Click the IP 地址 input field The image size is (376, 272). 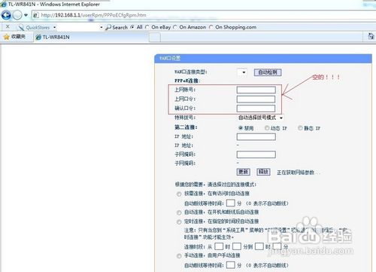click(x=256, y=136)
